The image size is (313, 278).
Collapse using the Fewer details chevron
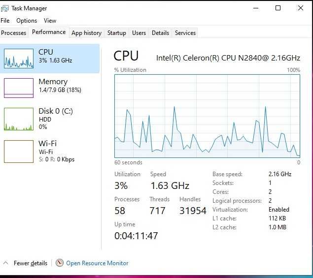pyautogui.click(x=6, y=263)
